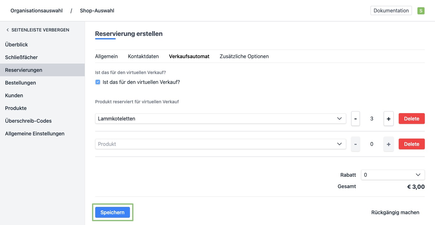Open the Lammkoteletten product dropdown
The image size is (435, 225).
click(220, 119)
